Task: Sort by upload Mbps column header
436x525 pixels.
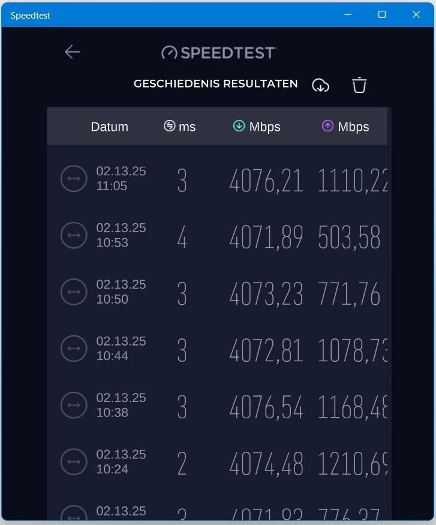Action: point(345,127)
